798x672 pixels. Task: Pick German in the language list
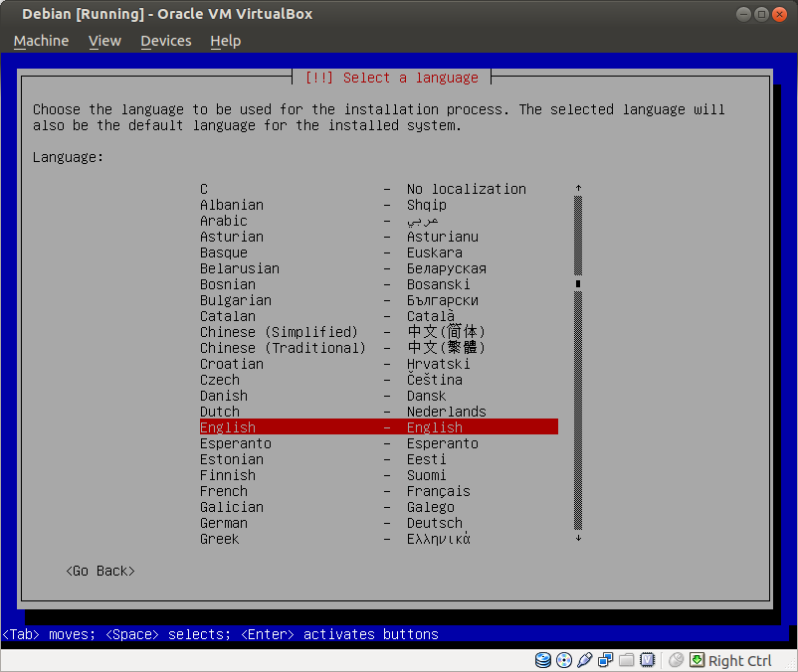coord(224,523)
